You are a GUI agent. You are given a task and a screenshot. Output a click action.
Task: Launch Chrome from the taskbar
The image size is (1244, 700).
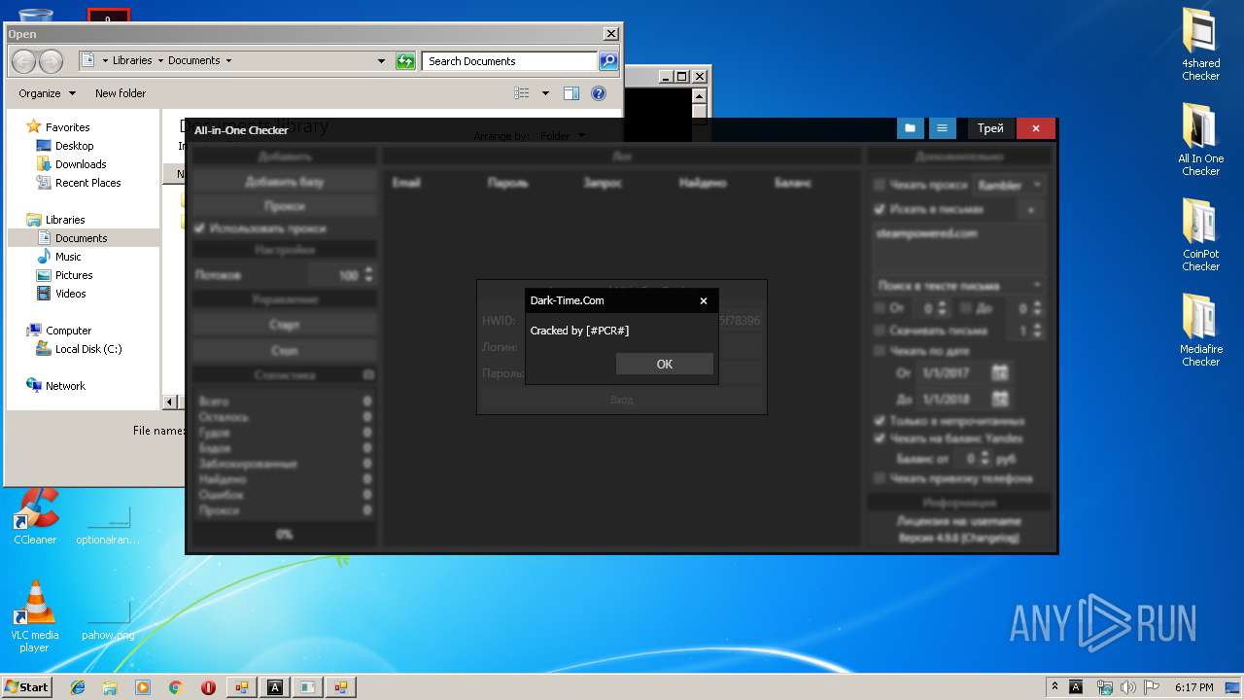[x=175, y=686]
